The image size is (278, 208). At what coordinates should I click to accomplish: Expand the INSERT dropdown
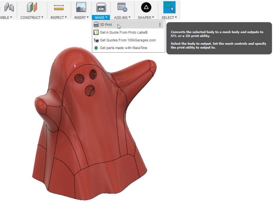pos(81,17)
